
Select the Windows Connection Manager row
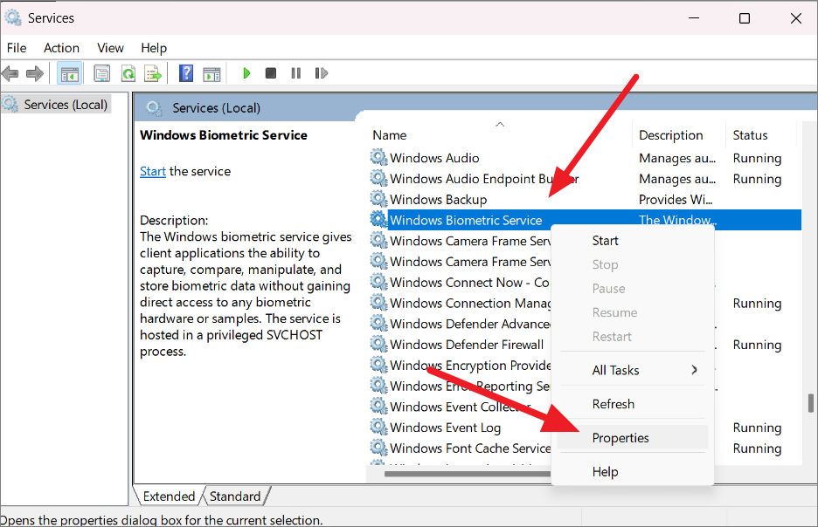click(460, 303)
